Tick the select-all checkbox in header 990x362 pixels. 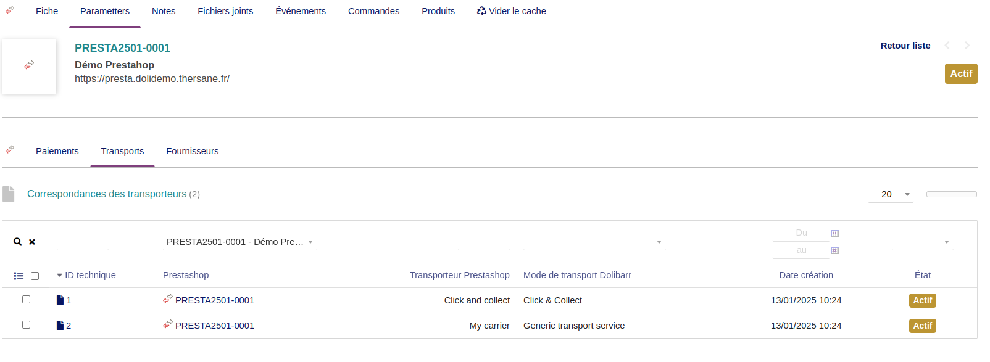pos(35,276)
